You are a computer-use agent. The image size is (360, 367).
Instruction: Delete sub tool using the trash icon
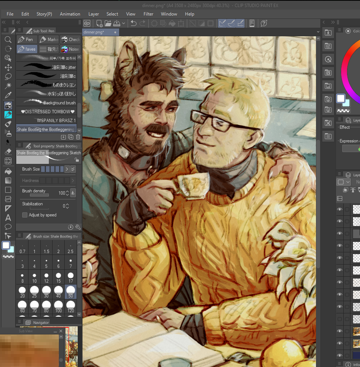click(78, 137)
